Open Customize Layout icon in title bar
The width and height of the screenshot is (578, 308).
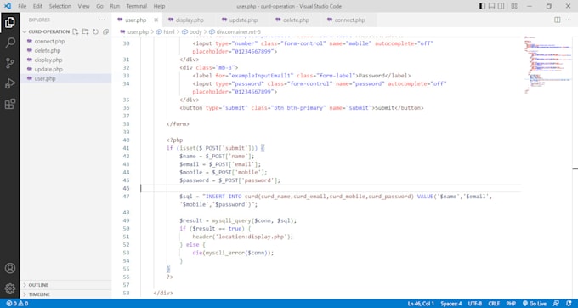coord(514,6)
